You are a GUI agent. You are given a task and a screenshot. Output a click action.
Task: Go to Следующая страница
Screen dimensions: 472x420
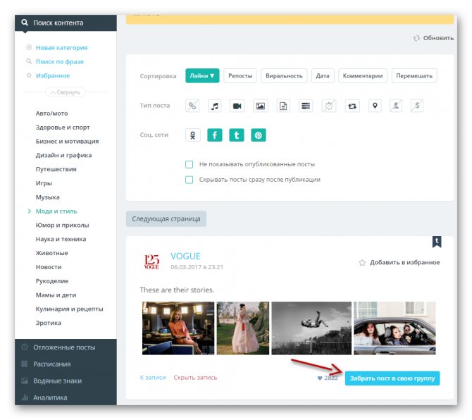[x=166, y=219]
